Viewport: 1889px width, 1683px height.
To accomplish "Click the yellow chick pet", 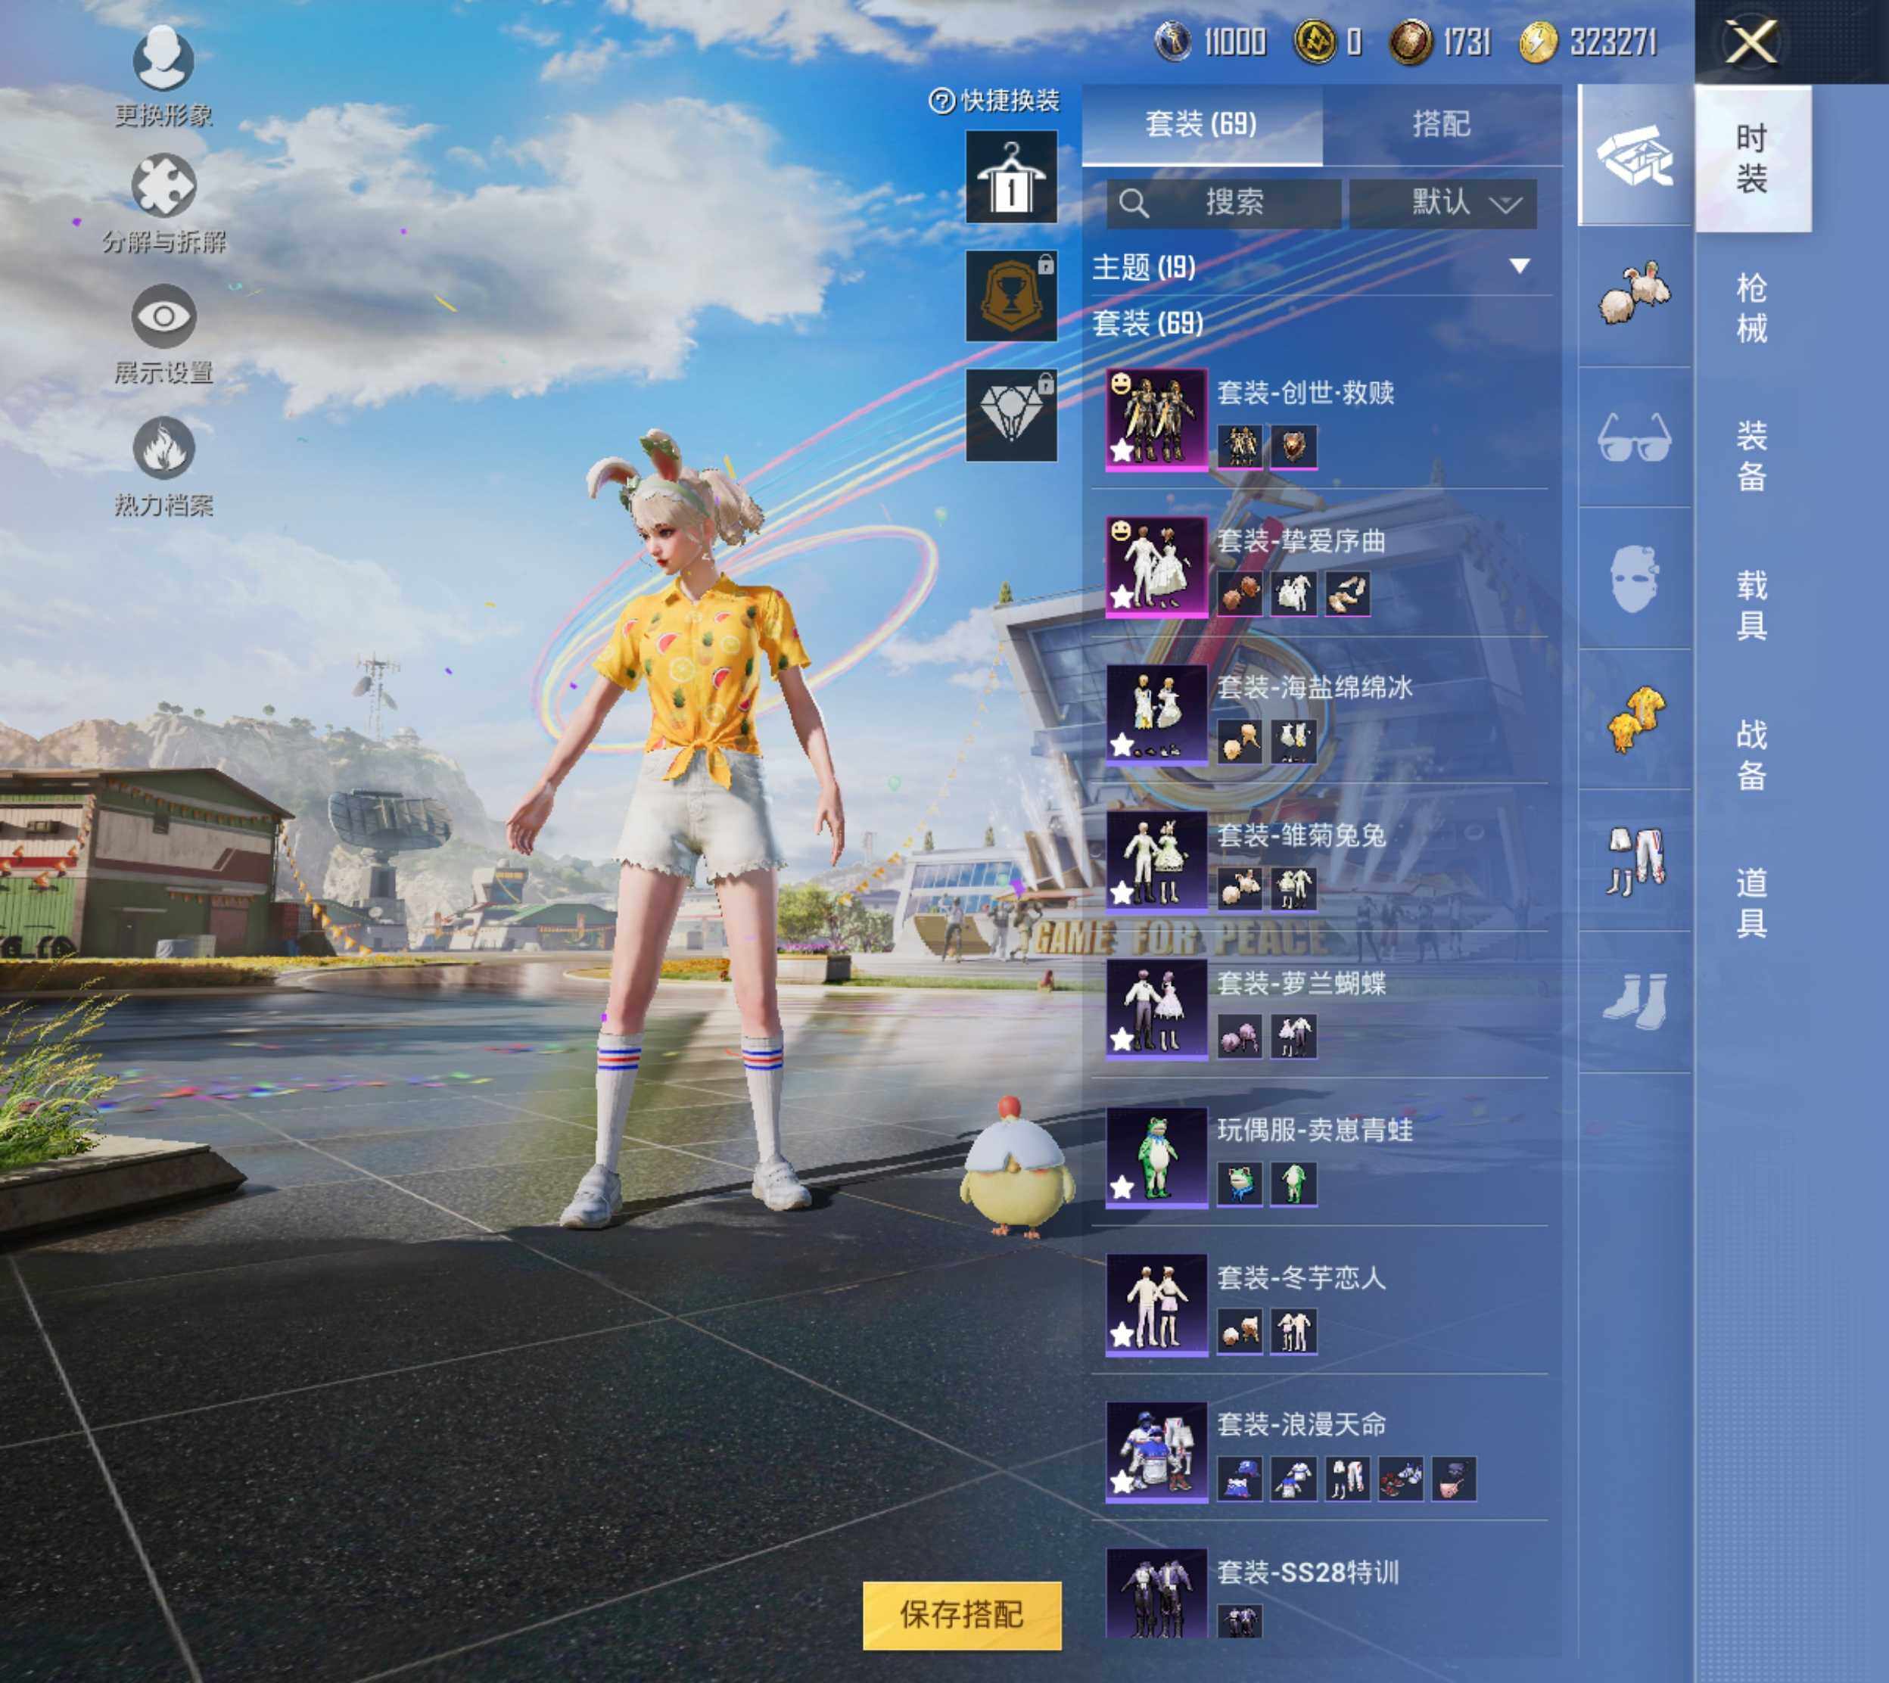I will tap(1016, 1167).
